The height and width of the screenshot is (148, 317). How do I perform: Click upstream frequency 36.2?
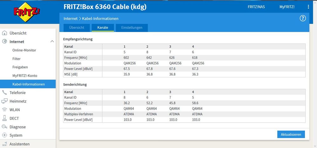click(126, 103)
